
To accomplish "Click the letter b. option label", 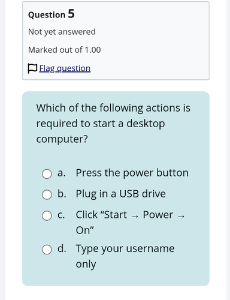I will (62, 194).
